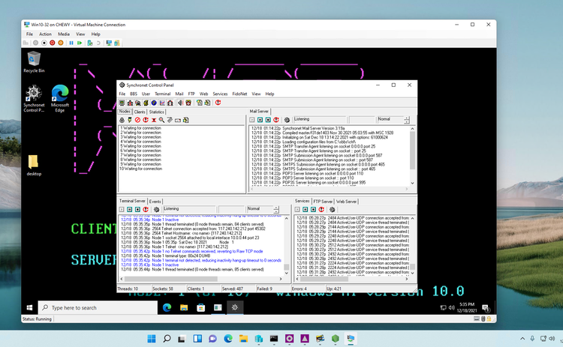Click the Mail Server log level spinner arrows
Viewport: 563px width, 347px height.
406,120
